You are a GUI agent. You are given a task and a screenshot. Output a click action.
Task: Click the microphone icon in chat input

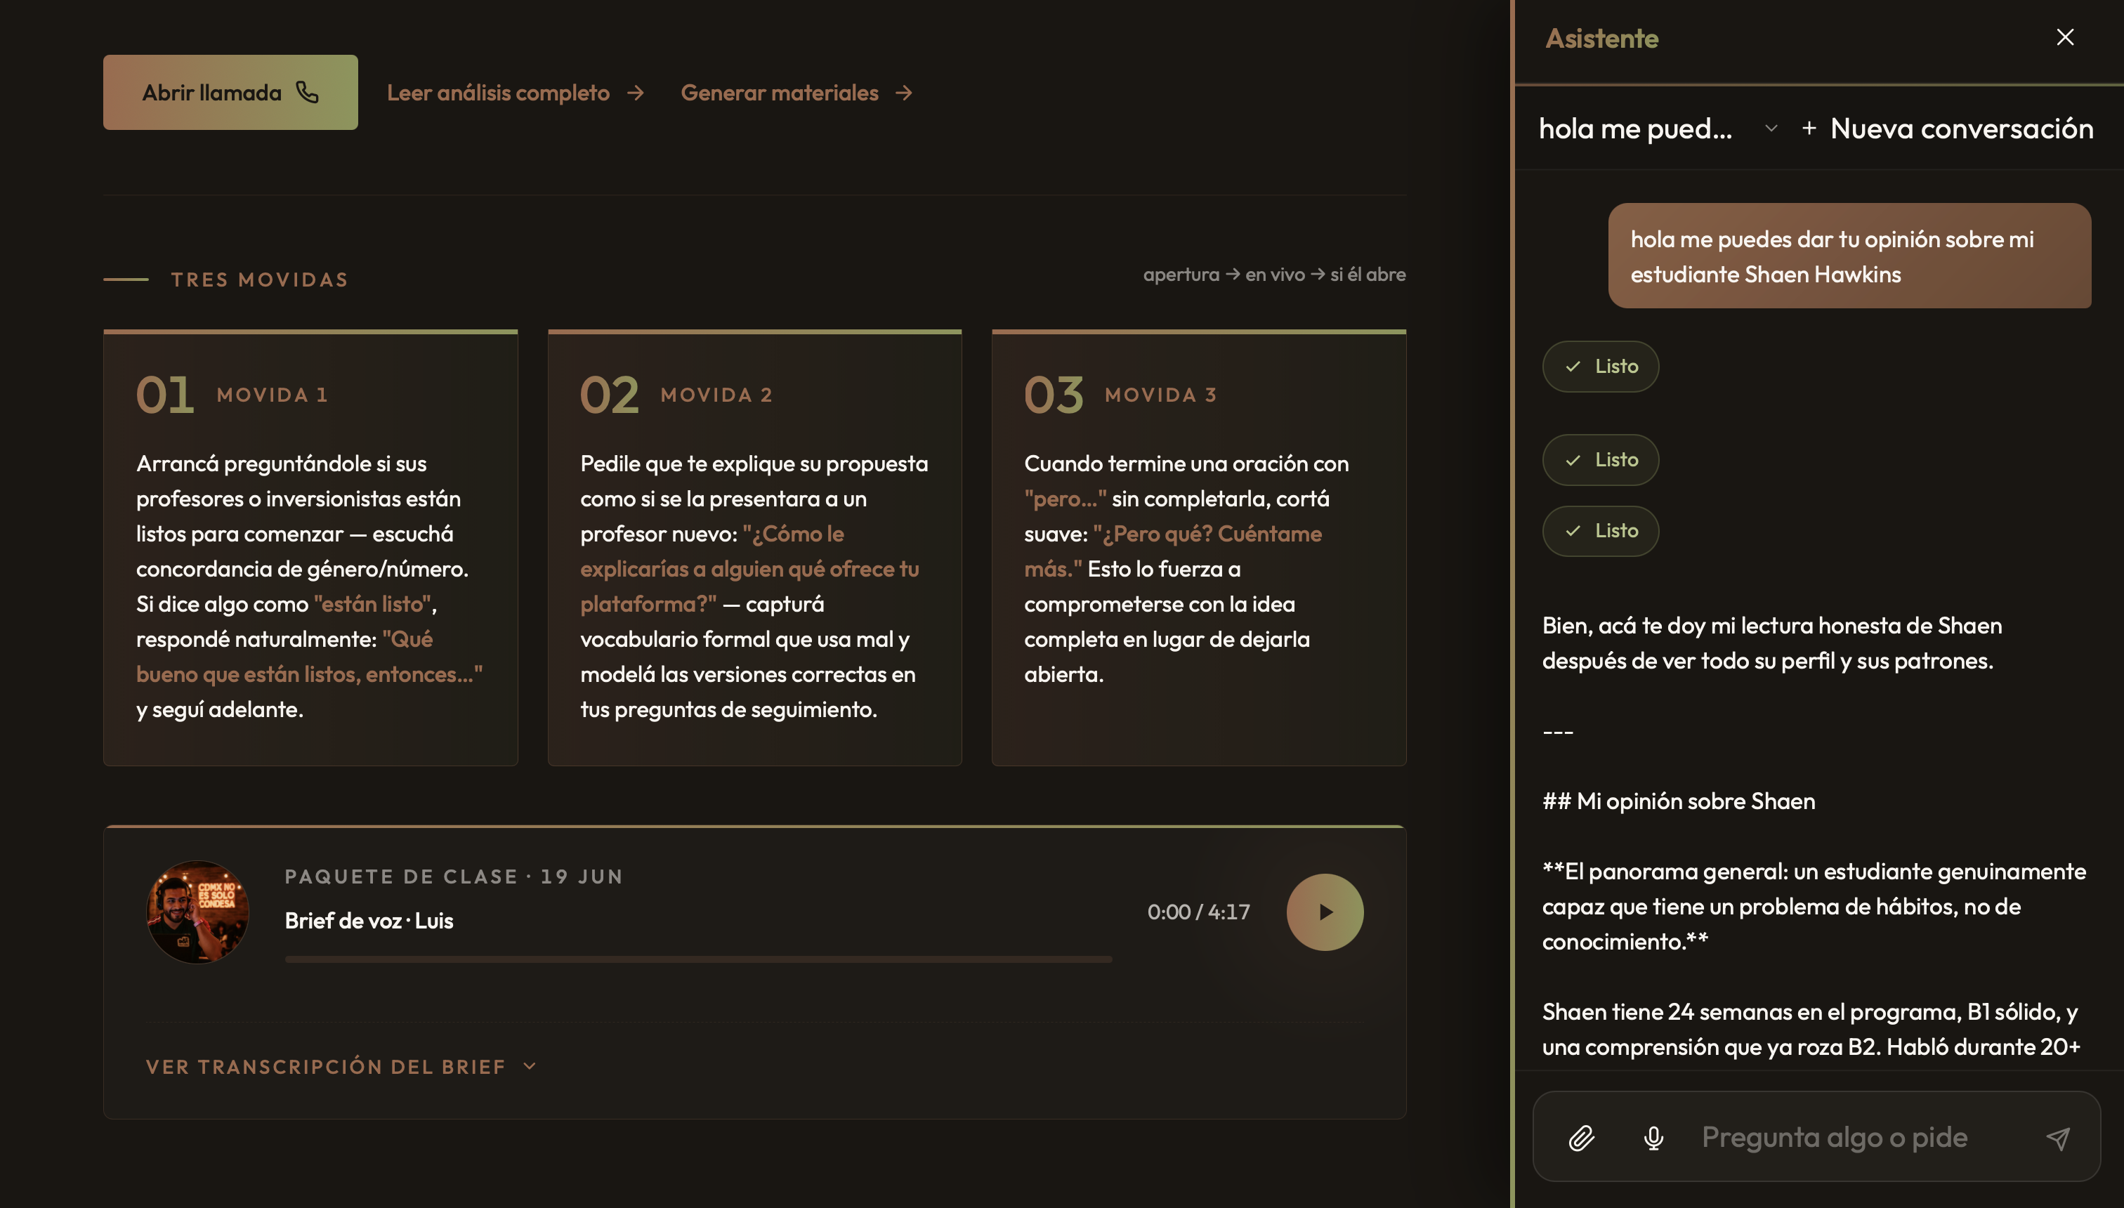(1653, 1138)
